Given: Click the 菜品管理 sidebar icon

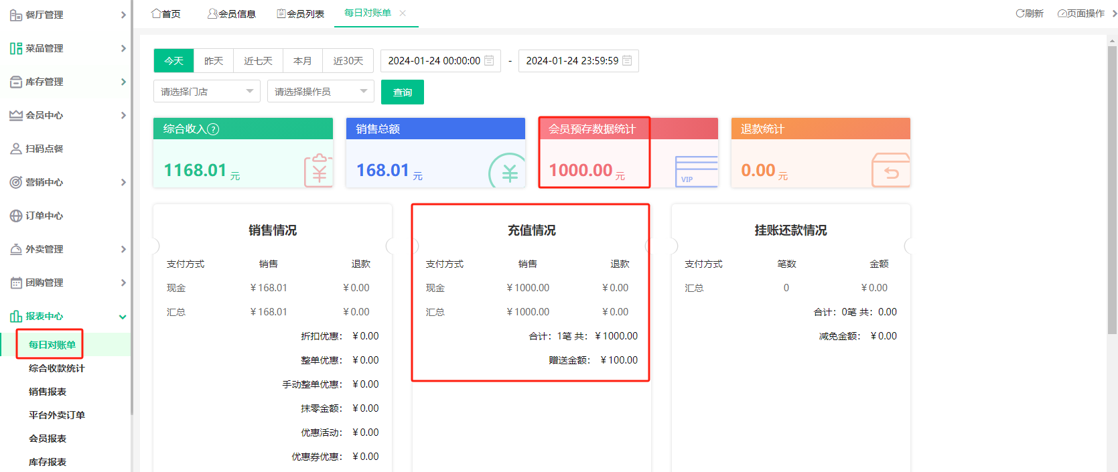Looking at the screenshot, I should click(x=16, y=48).
